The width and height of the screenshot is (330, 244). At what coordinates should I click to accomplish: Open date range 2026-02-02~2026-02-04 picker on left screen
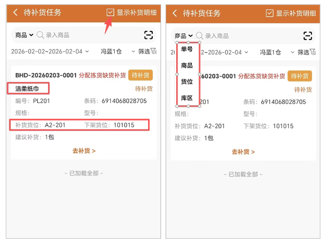point(47,52)
